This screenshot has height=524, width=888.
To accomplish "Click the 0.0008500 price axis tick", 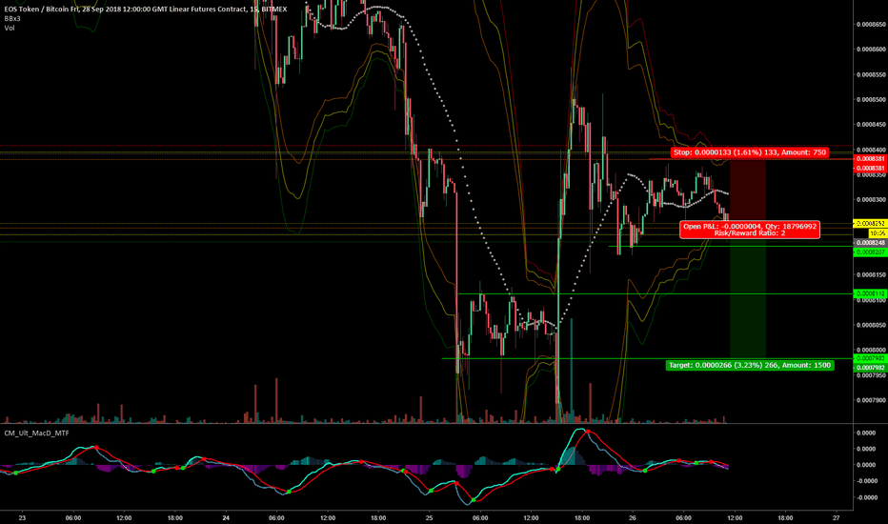I will pyautogui.click(x=871, y=99).
